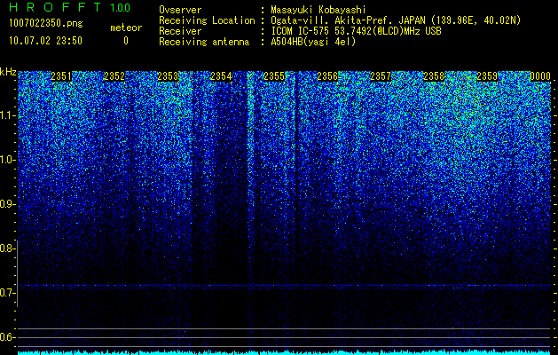This screenshot has width=558, height=355.
Task: Click the Ovserver field label
Action: 180,10
